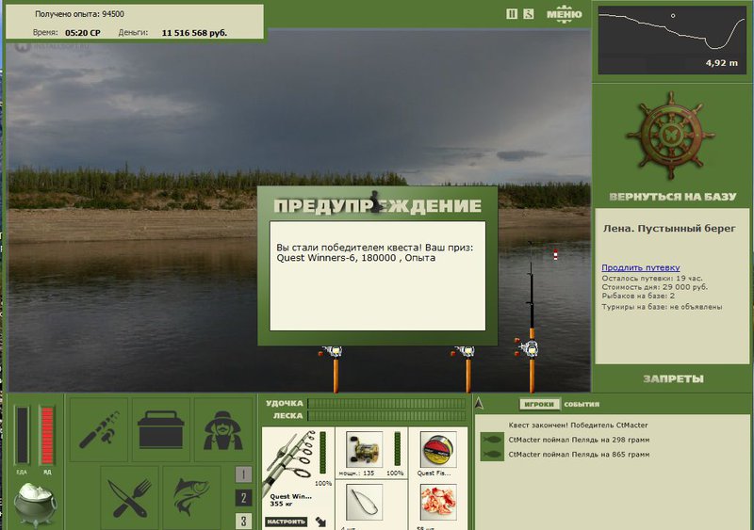Click the reel condition 100% indicator

[x=395, y=474]
